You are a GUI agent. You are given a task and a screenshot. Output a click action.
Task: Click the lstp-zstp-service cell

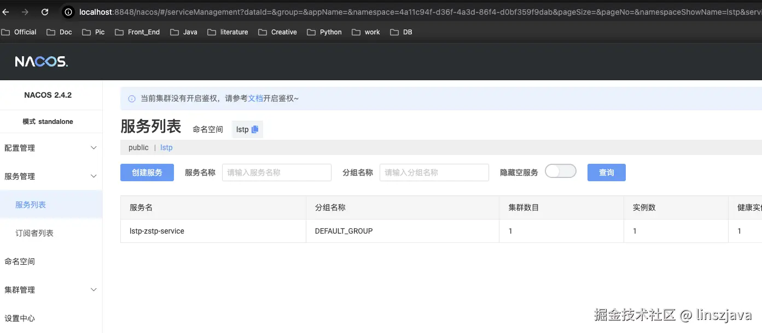click(213, 231)
